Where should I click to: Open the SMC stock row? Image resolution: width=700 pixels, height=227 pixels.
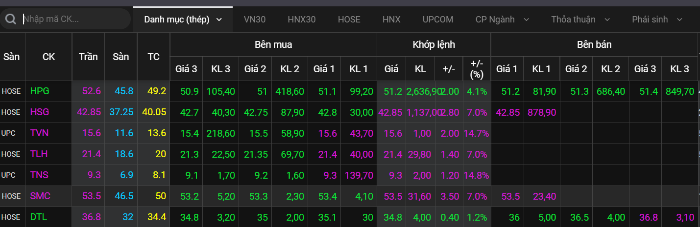tap(40, 196)
